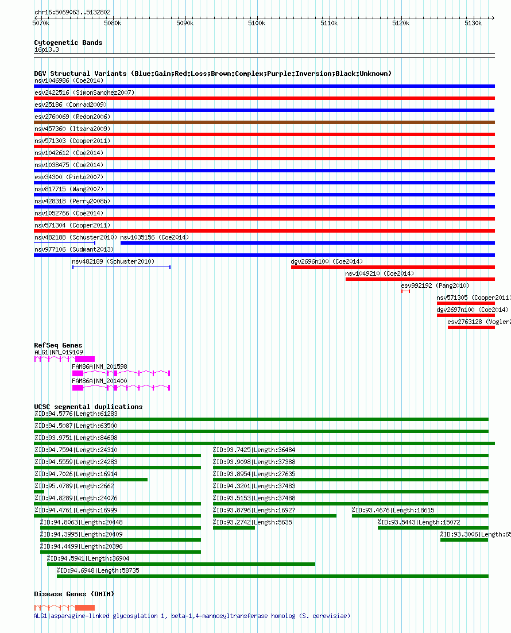Click the nsv1035156 (Coe2014) blue bar

(x=308, y=243)
